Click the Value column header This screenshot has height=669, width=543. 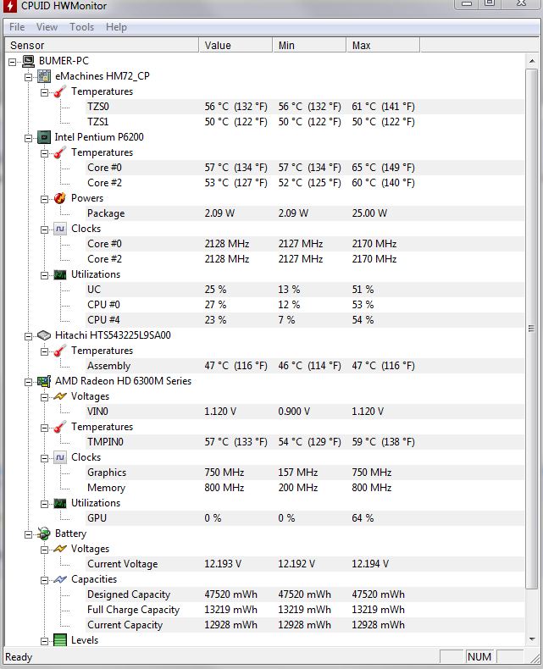pos(235,45)
